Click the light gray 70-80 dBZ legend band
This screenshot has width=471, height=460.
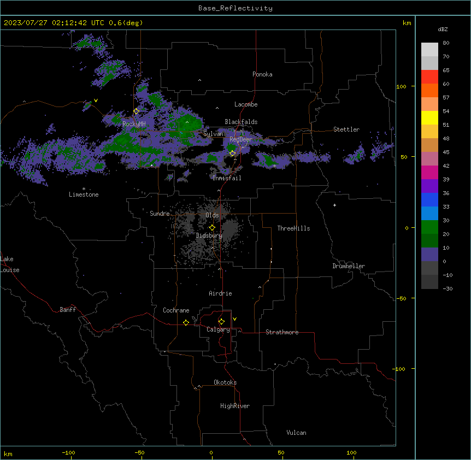click(429, 50)
